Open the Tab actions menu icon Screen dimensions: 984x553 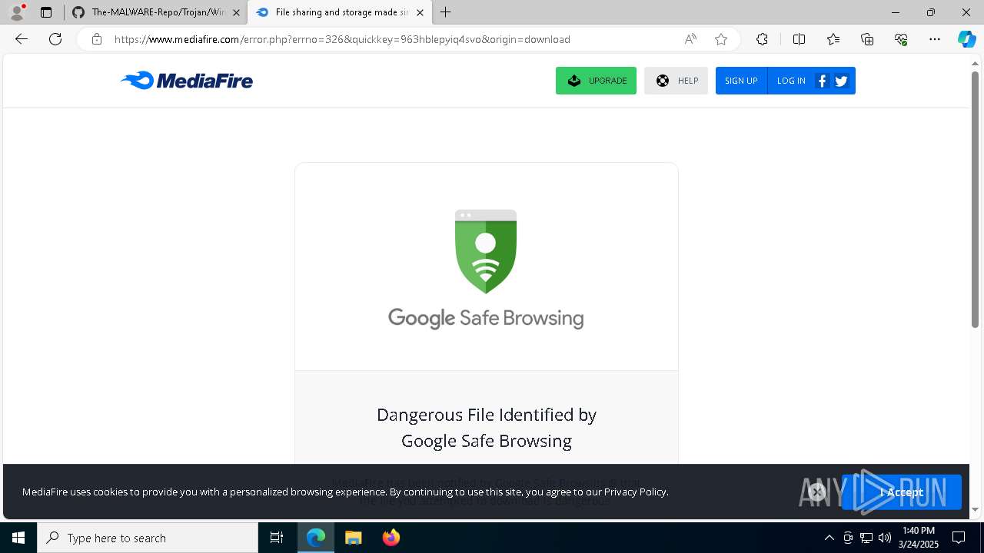(46, 12)
